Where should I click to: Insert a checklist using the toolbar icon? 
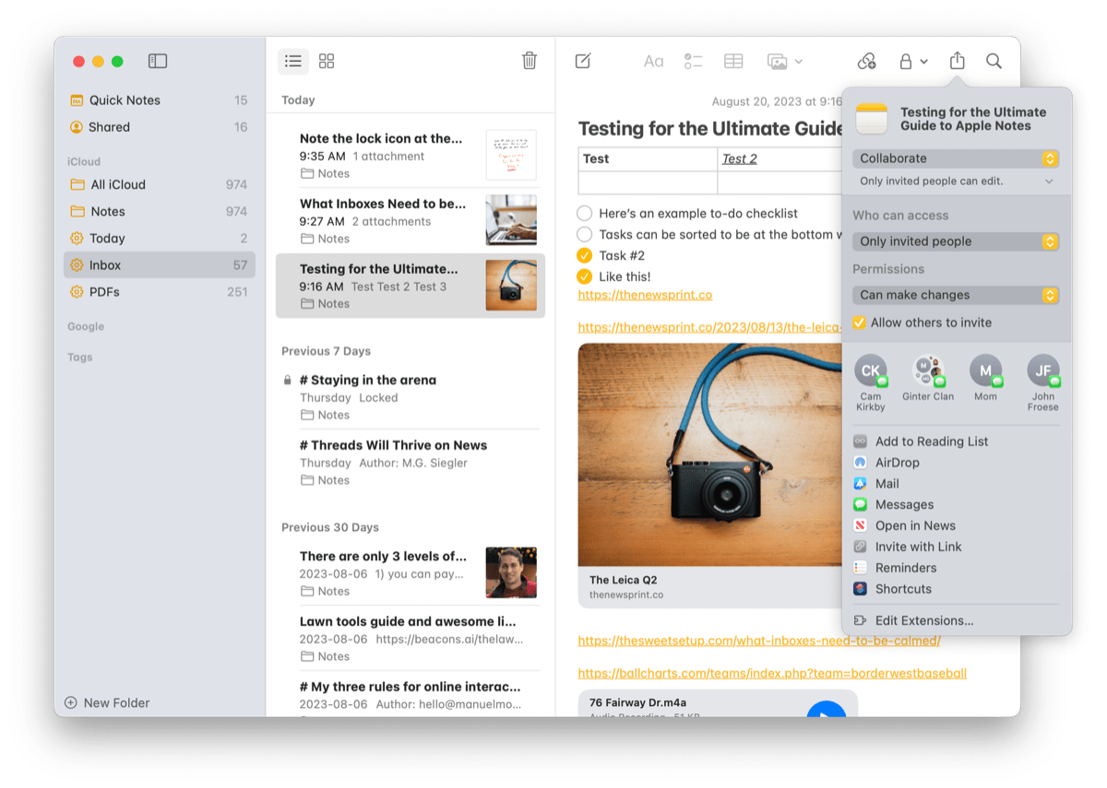(693, 61)
